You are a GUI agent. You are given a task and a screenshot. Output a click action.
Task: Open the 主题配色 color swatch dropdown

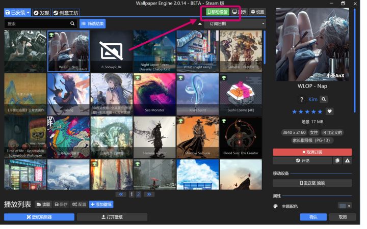345,206
